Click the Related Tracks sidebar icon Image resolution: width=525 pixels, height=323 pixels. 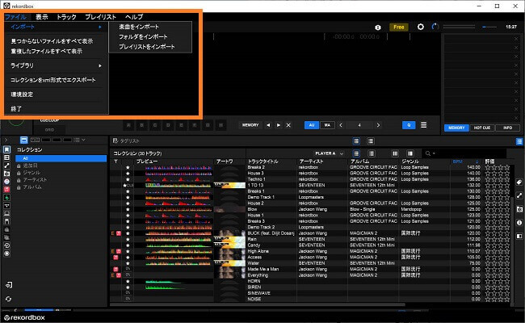6,166
